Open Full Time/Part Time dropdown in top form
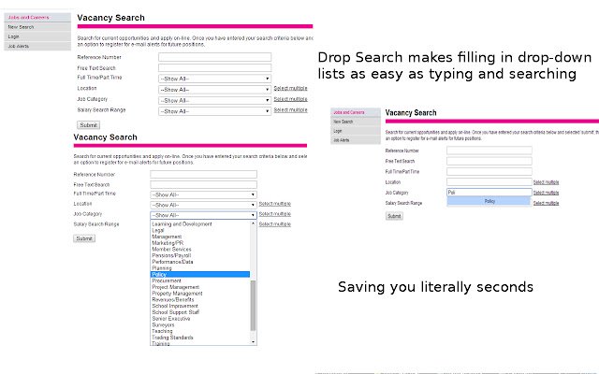The image size is (599, 374). 214,79
